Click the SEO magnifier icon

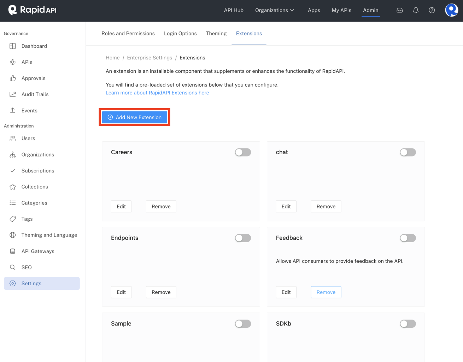pos(13,267)
